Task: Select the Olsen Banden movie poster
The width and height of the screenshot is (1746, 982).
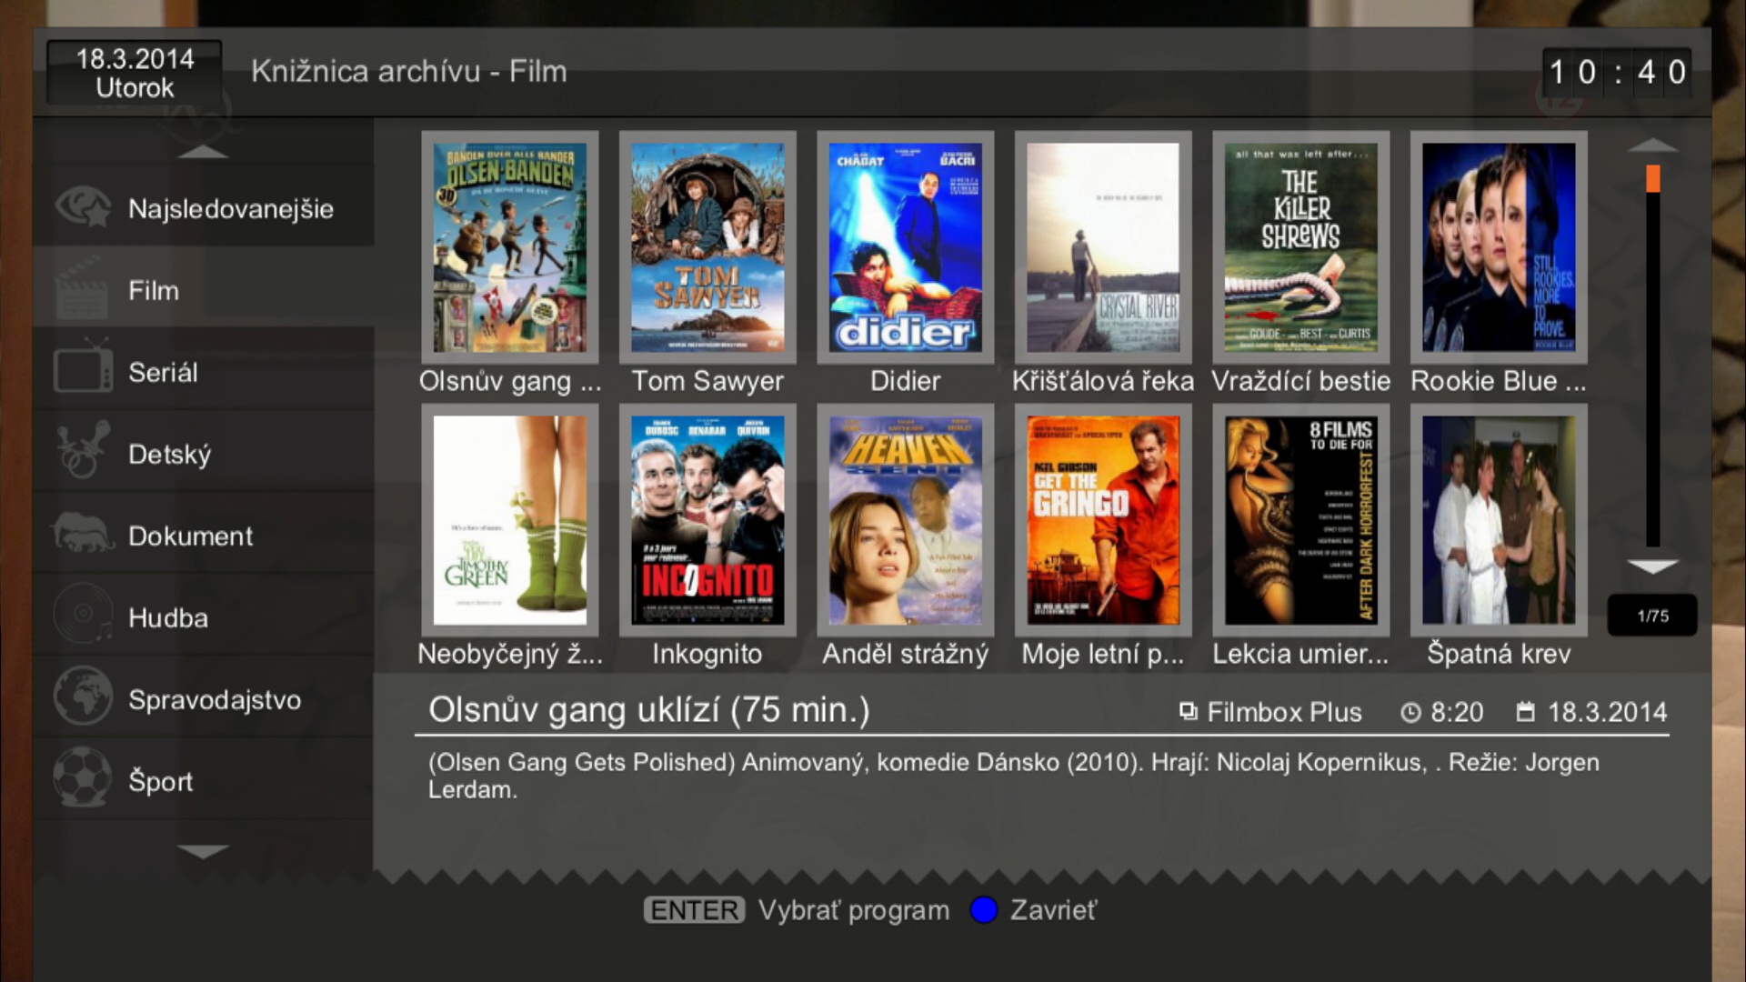Action: point(509,247)
